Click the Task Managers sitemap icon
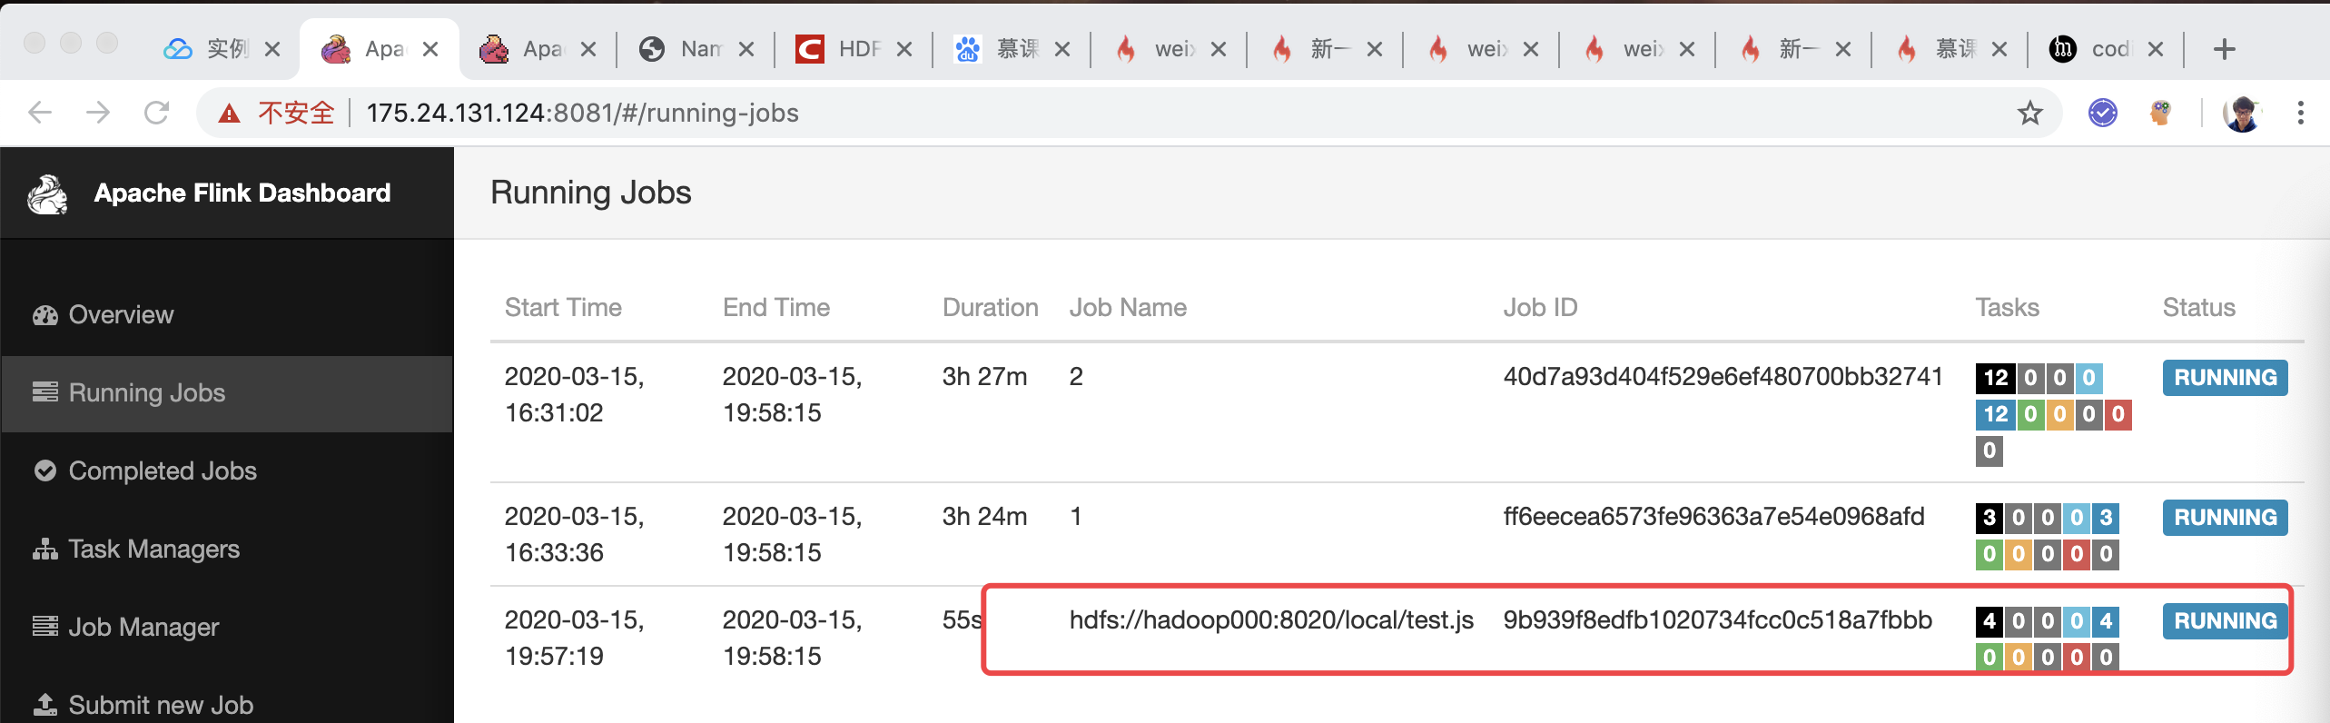The height and width of the screenshot is (723, 2330). click(x=45, y=549)
